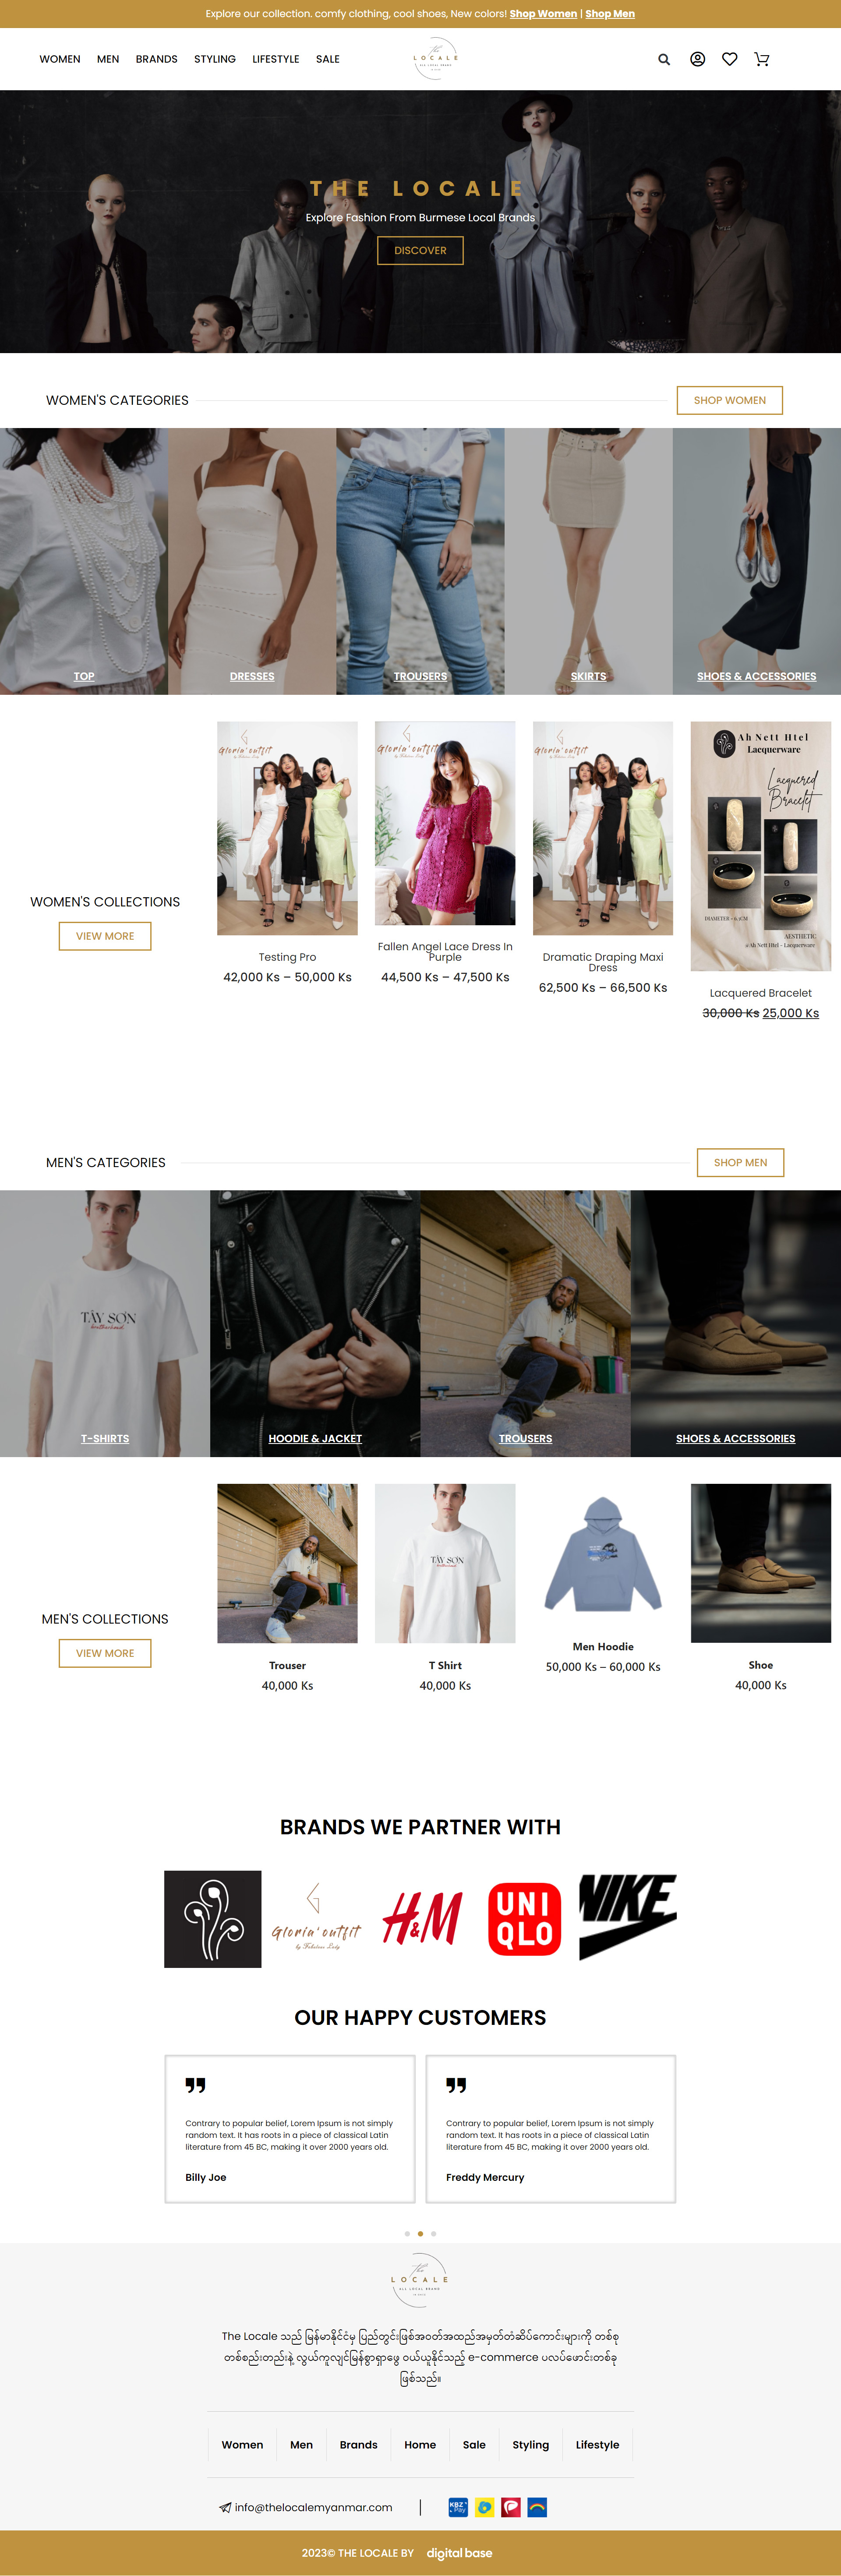841x2576 pixels.
Task: Open the wishlist heart icon
Action: (730, 60)
